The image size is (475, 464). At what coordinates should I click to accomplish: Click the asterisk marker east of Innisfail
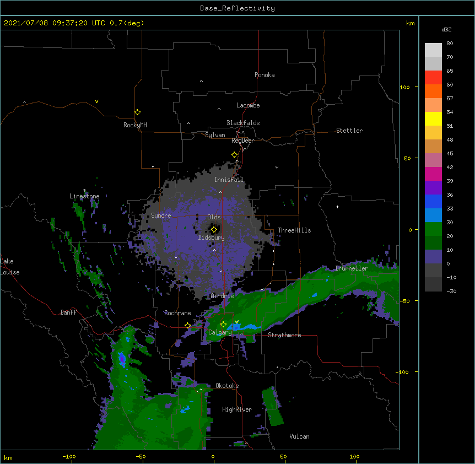coord(277,168)
